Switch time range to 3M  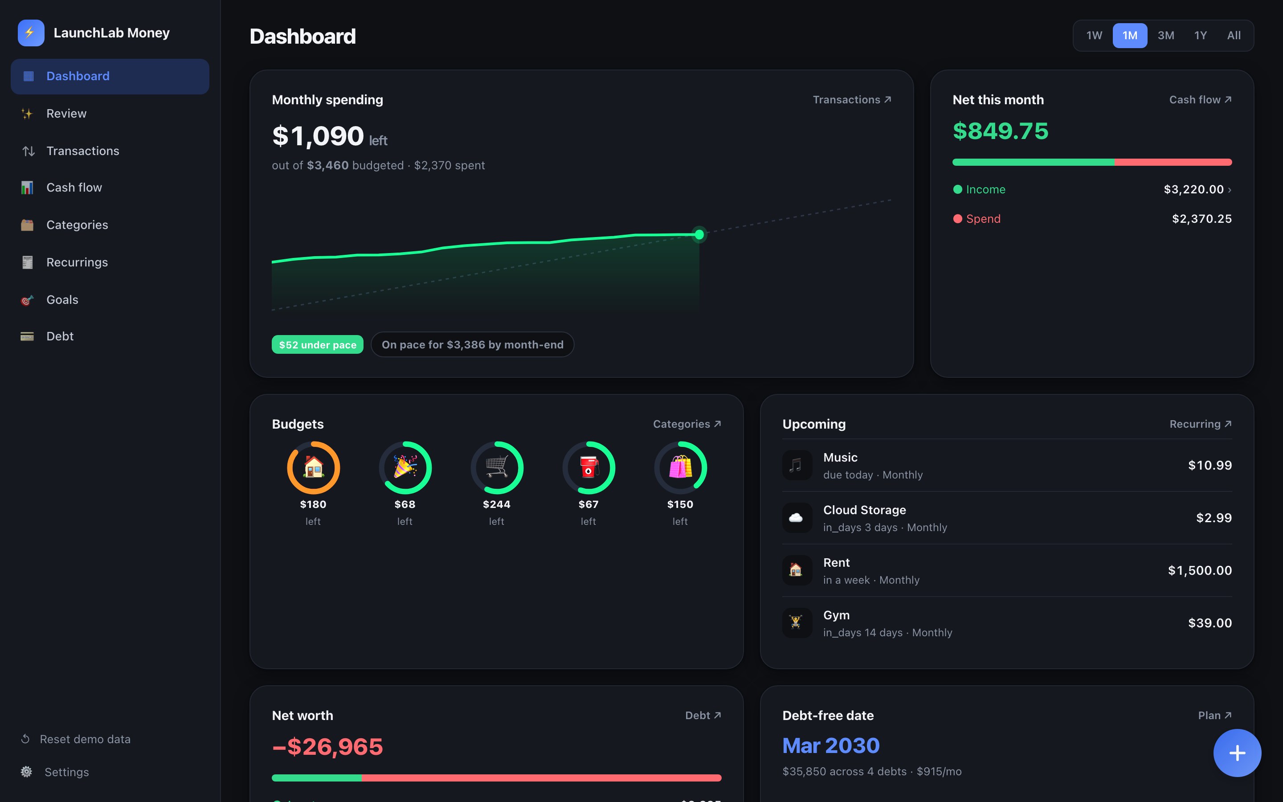[x=1165, y=36]
